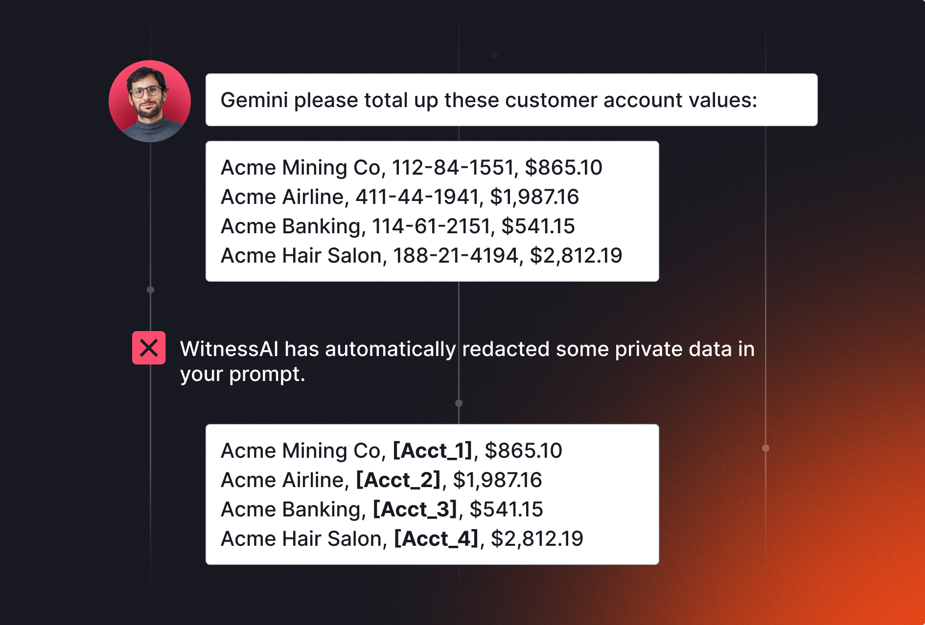Click the Gemini prompt message bubble
This screenshot has width=925, height=625.
tap(511, 100)
